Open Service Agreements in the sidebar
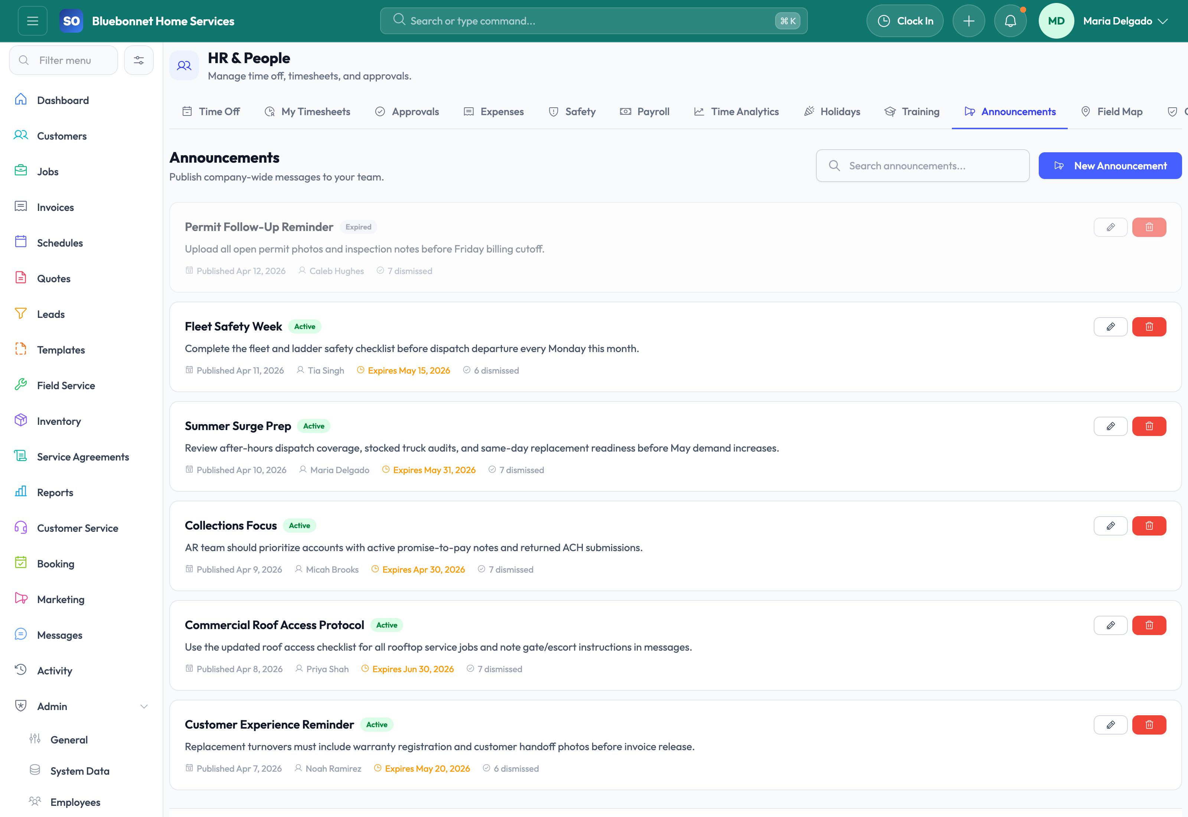 (x=81, y=457)
